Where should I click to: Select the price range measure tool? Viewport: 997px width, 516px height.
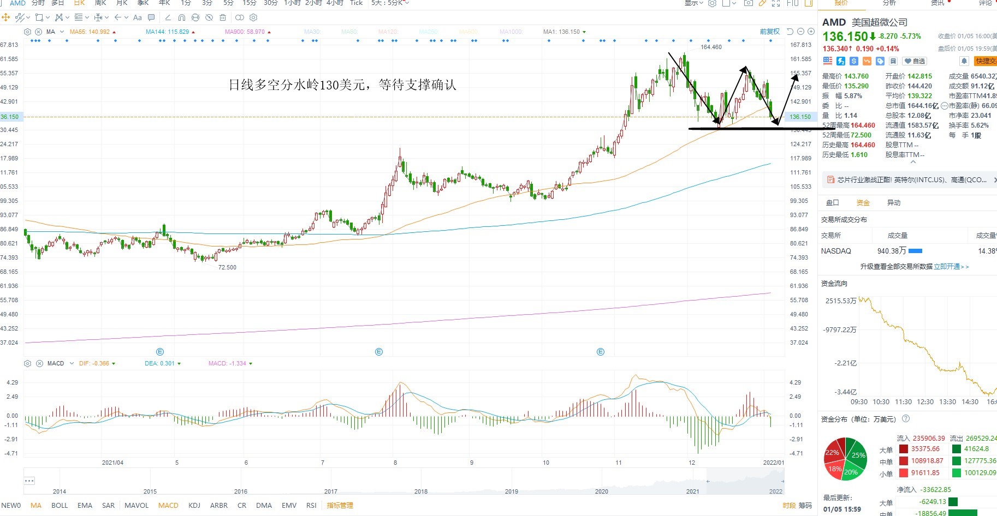tap(98, 17)
